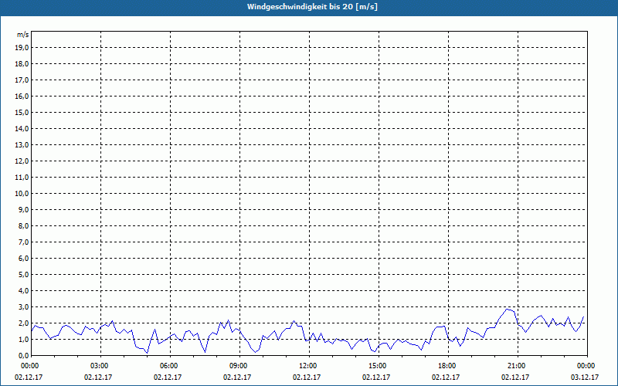Screen dimensions: 618x386
Task: Select the '13,0' y-axis label
Action: [22, 145]
